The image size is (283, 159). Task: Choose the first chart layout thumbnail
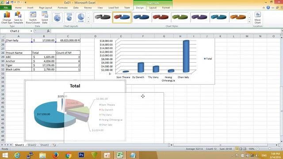coord(57,18)
